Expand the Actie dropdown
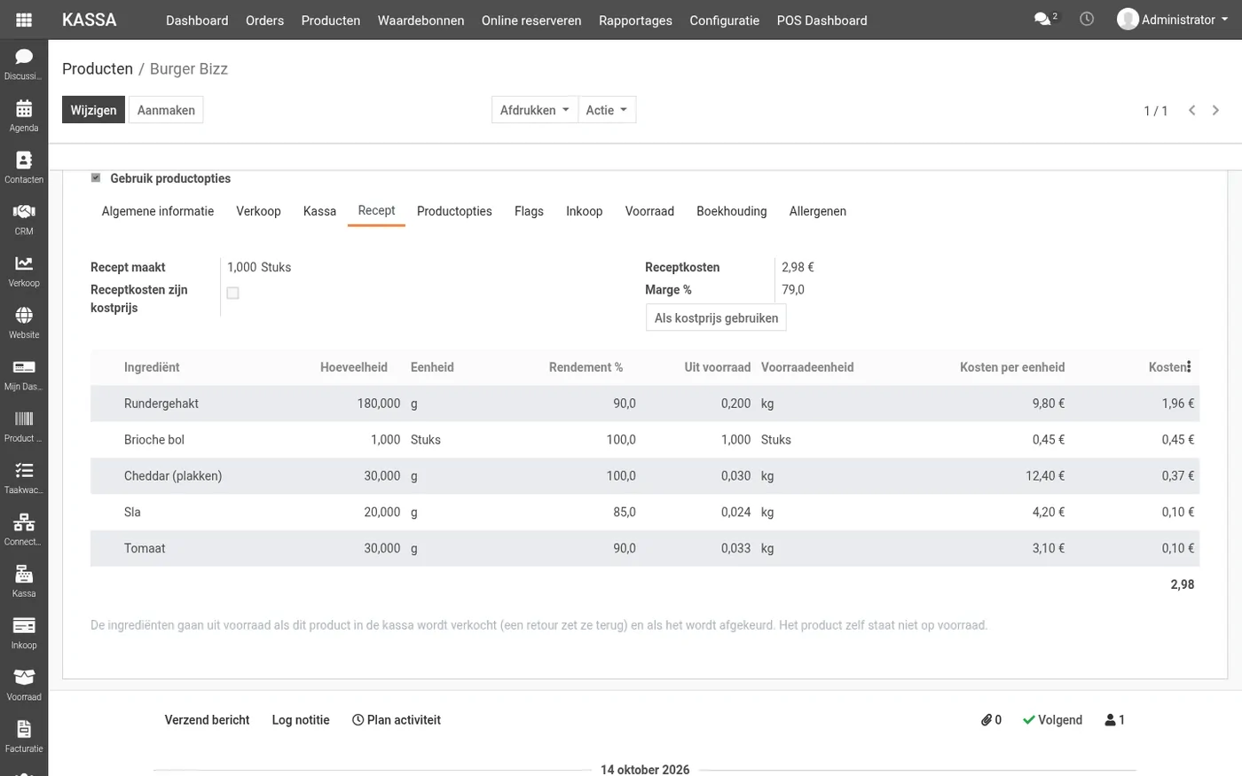Viewport: 1242px width, 776px height. pyautogui.click(x=607, y=110)
